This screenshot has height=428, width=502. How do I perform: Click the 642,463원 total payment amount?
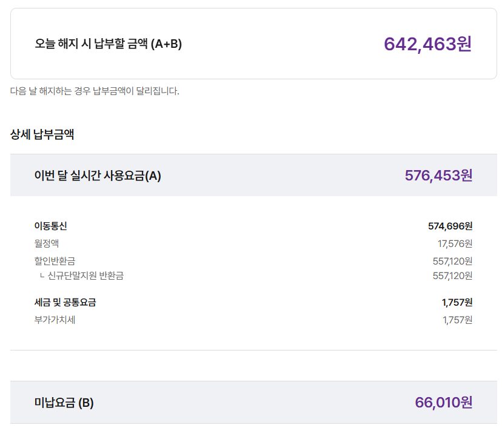pos(427,44)
